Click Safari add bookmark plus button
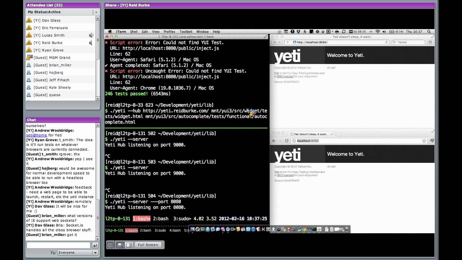Screen dimensions: 462x260 tap(288, 42)
